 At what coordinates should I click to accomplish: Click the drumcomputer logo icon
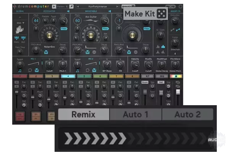click(x=15, y=7)
